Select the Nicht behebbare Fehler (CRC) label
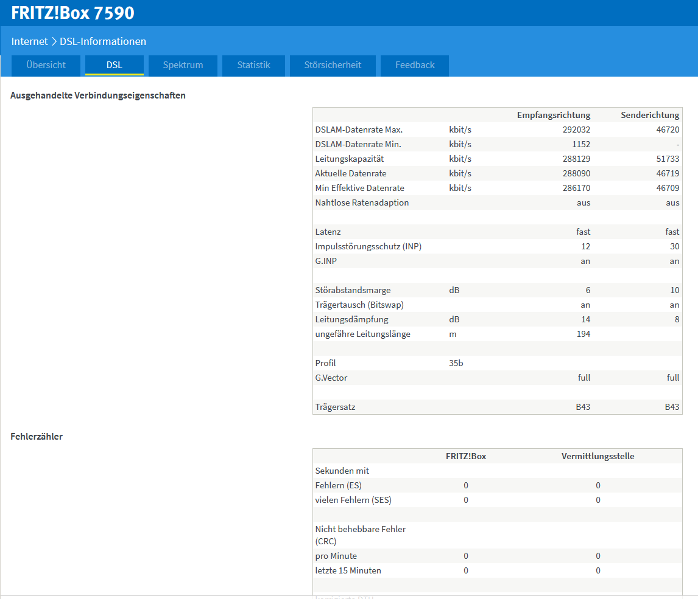The image size is (698, 599). (361, 535)
